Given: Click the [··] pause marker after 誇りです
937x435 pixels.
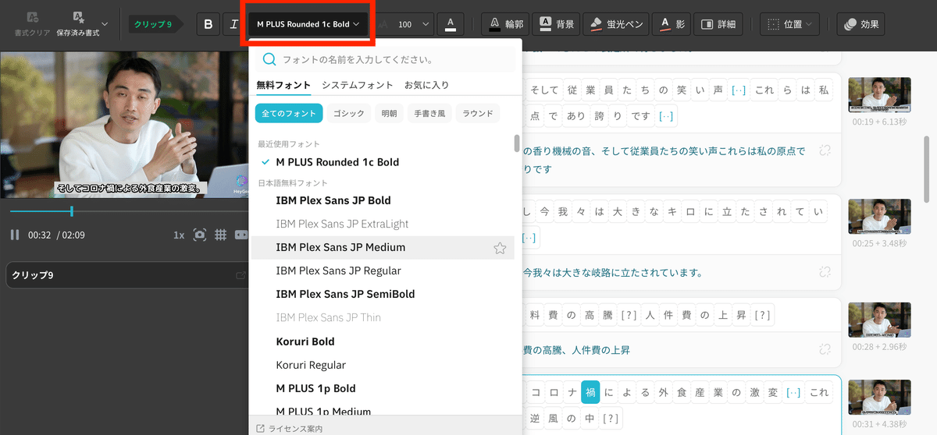Looking at the screenshot, I should point(666,117).
